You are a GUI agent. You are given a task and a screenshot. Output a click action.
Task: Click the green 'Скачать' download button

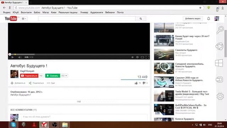coord(52,76)
